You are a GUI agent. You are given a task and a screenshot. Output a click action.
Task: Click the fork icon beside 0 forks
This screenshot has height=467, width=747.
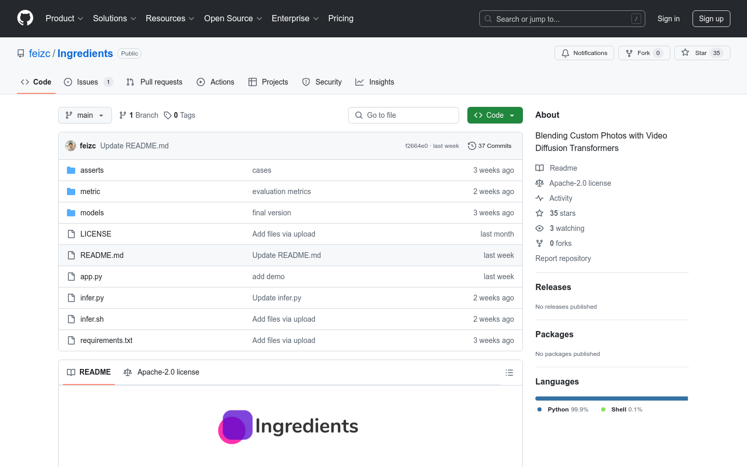[539, 243]
